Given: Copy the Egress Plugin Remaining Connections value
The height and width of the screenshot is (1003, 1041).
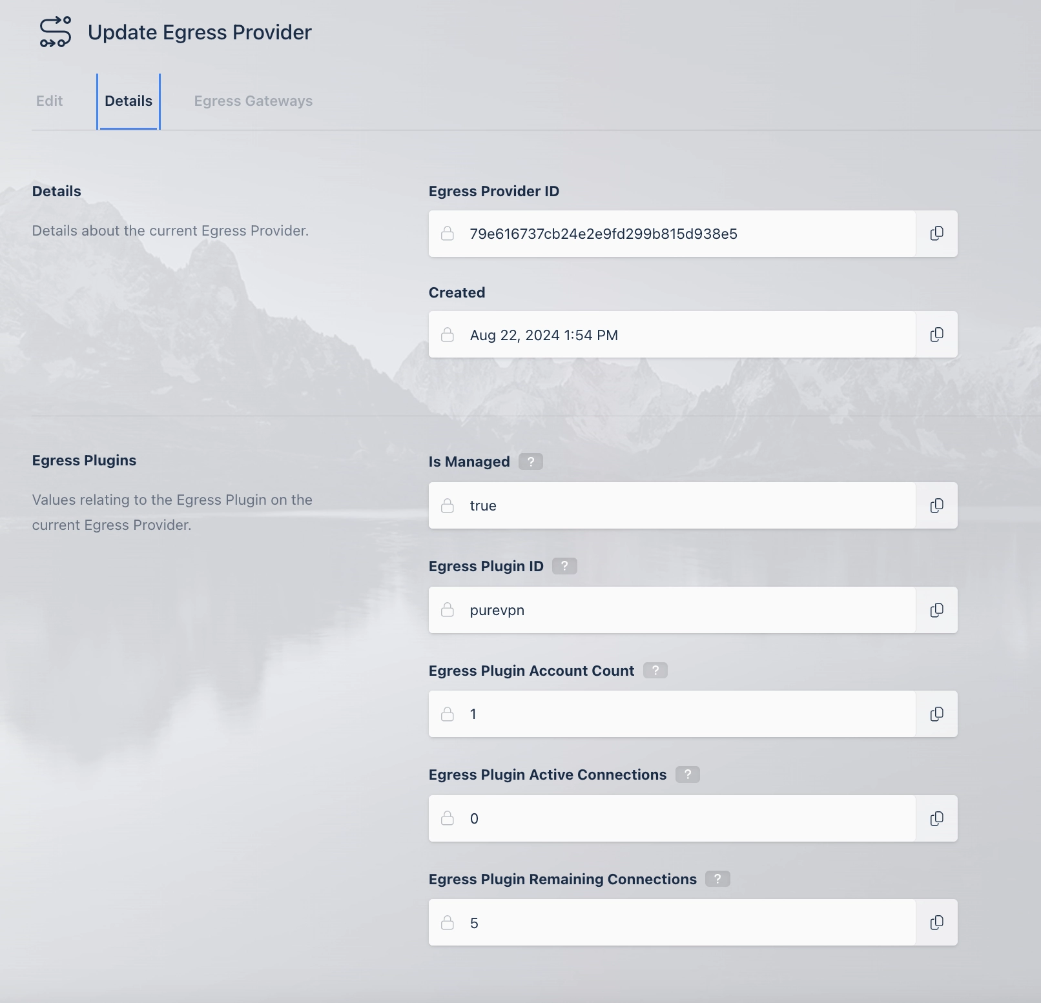Looking at the screenshot, I should 936,922.
